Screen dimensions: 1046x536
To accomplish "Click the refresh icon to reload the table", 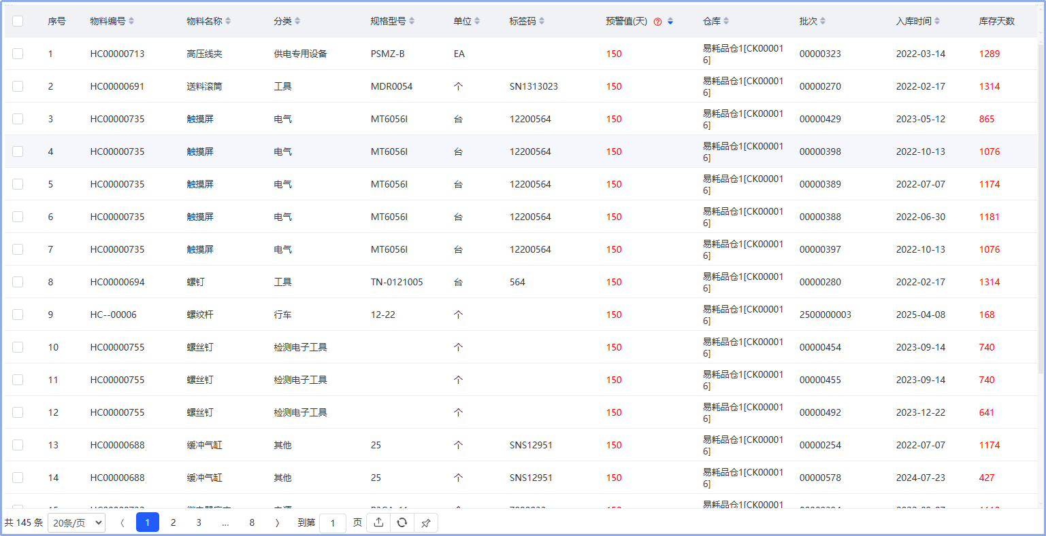I will 402,523.
